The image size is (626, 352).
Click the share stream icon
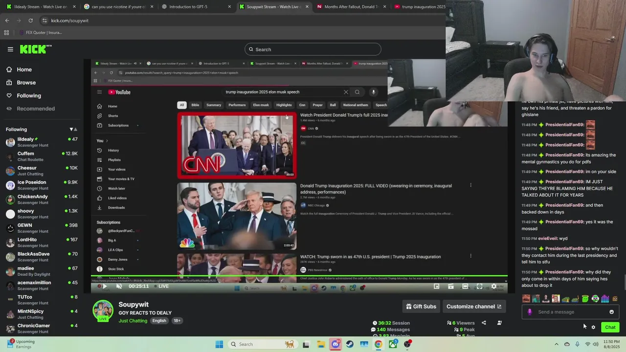tap(484, 323)
